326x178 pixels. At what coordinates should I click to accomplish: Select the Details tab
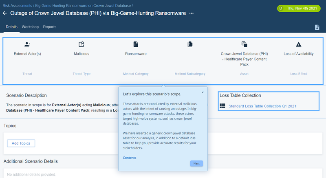pyautogui.click(x=11, y=27)
